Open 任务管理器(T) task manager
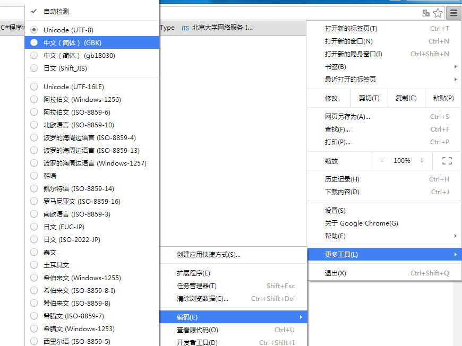Image resolution: width=462 pixels, height=346 pixels. pyautogui.click(x=233, y=286)
